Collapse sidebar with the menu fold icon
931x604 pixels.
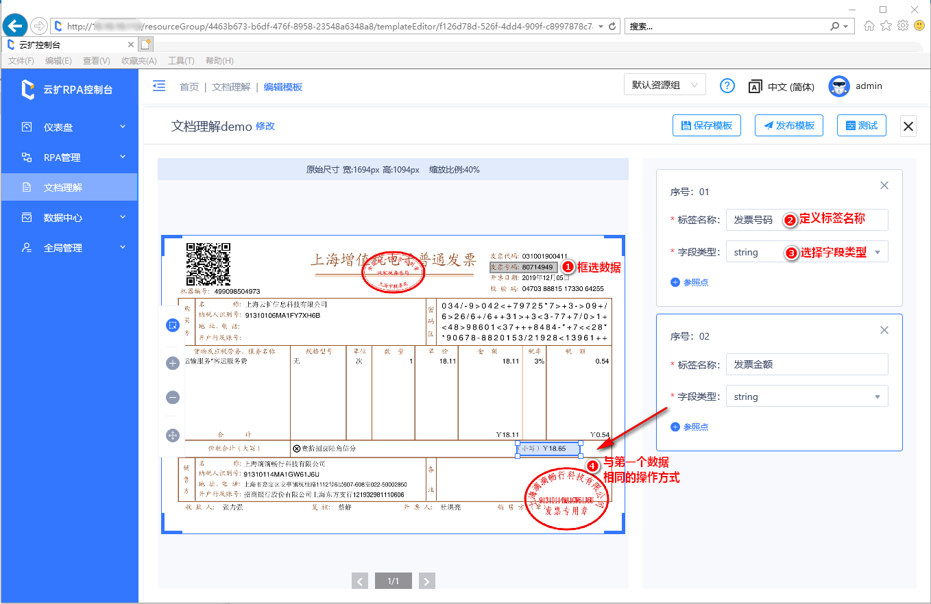[159, 86]
